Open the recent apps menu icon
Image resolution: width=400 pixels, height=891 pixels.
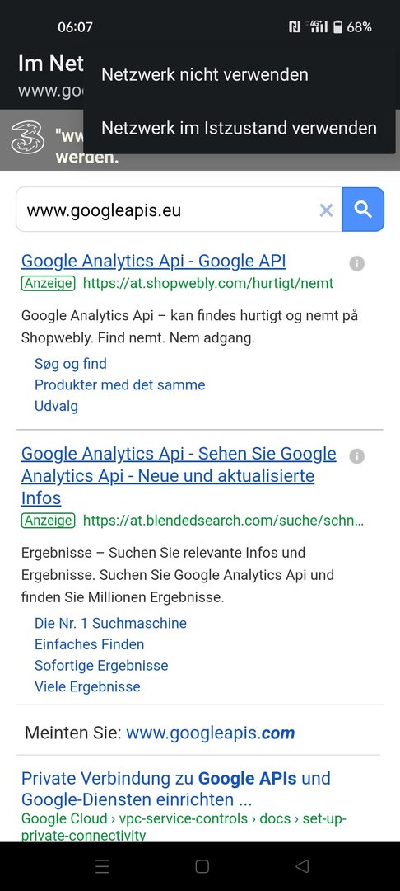click(103, 866)
